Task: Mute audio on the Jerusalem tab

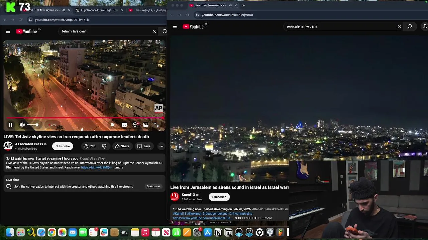Action: (x=230, y=5)
